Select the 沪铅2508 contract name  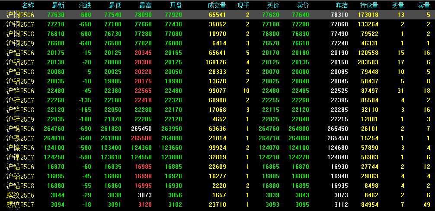point(20,186)
